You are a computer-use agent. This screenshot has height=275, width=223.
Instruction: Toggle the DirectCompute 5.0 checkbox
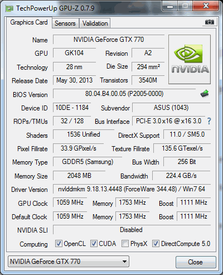pyautogui.click(x=156, y=243)
